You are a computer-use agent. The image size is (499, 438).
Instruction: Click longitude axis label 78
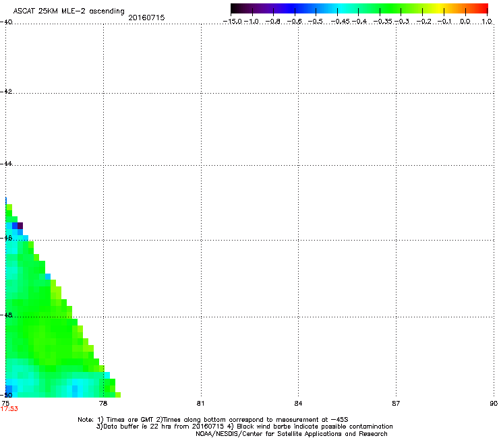[x=103, y=404]
